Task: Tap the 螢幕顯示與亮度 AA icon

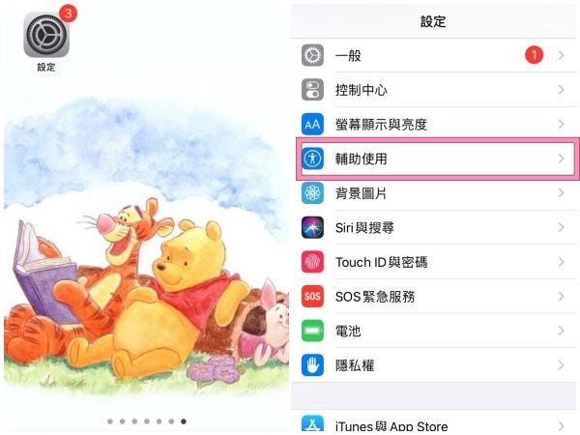Action: tap(312, 125)
